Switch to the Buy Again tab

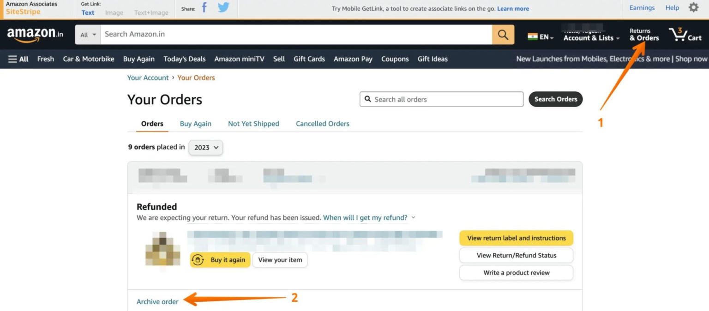click(195, 123)
